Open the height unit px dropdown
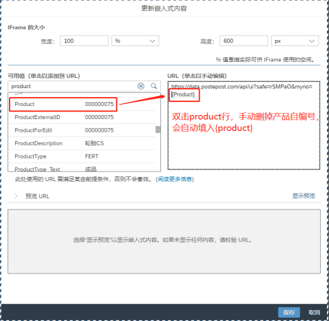Viewport: 329px width, 321px height. coord(295,41)
